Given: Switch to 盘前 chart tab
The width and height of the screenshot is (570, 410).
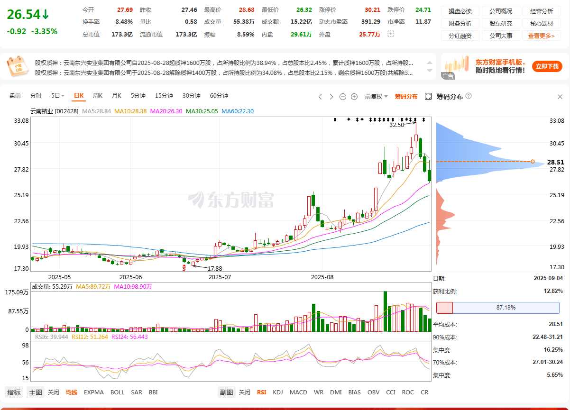Looking at the screenshot, I should pos(15,96).
